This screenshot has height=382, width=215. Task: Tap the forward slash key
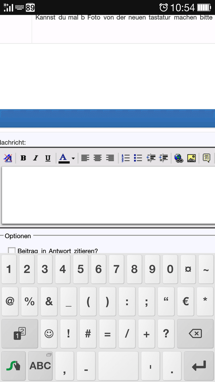click(127, 334)
